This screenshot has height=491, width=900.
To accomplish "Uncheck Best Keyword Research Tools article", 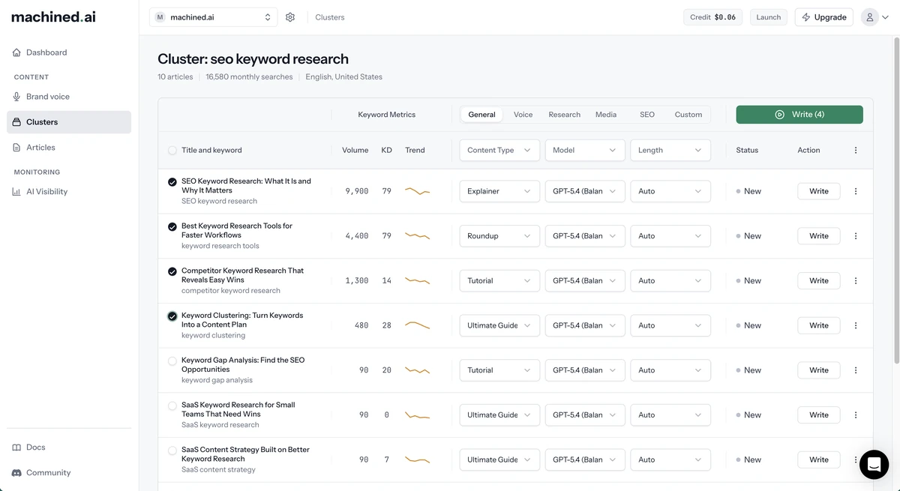I will [x=172, y=226].
